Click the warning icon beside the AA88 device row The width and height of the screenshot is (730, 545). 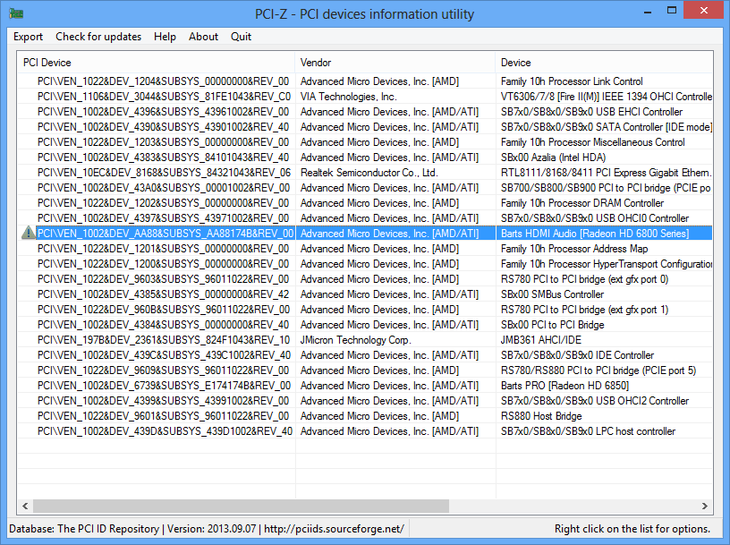(29, 233)
